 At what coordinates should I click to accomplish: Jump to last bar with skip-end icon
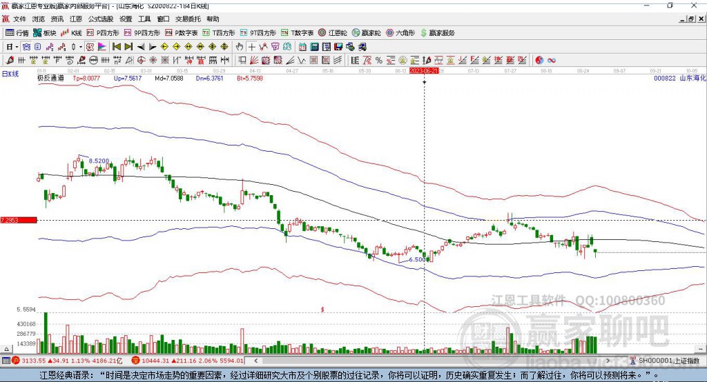pyautogui.click(x=128, y=47)
